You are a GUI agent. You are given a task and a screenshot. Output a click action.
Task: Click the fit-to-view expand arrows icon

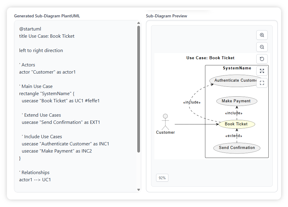(x=262, y=71)
